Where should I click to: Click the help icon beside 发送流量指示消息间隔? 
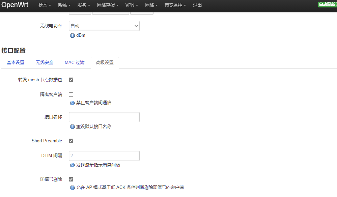tap(72, 165)
